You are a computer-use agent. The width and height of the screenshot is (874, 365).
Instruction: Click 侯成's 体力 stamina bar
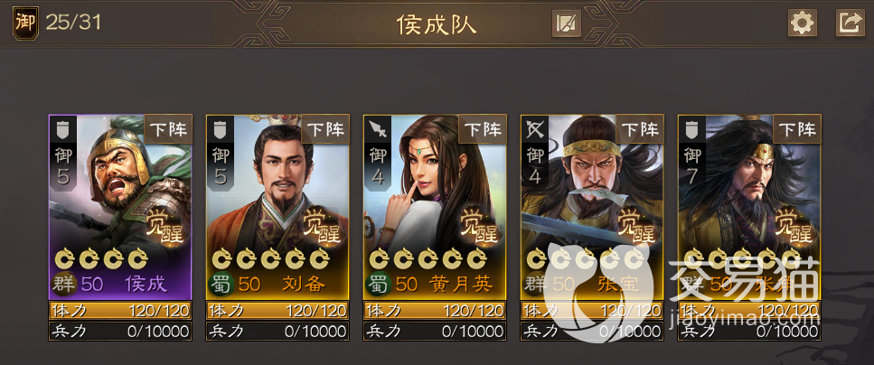[120, 311]
